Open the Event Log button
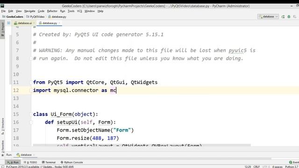Image resolution: width=299 pixels, height=168 pixels. [294, 162]
